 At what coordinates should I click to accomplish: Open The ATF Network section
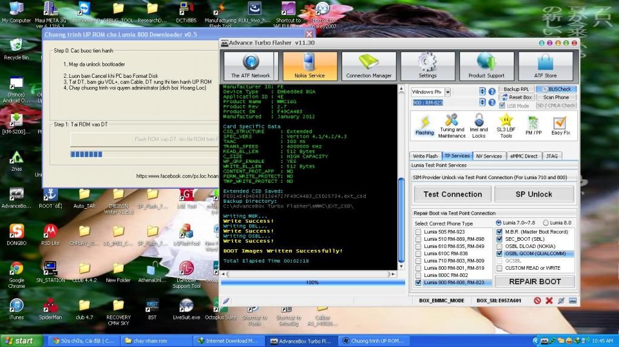(x=251, y=66)
